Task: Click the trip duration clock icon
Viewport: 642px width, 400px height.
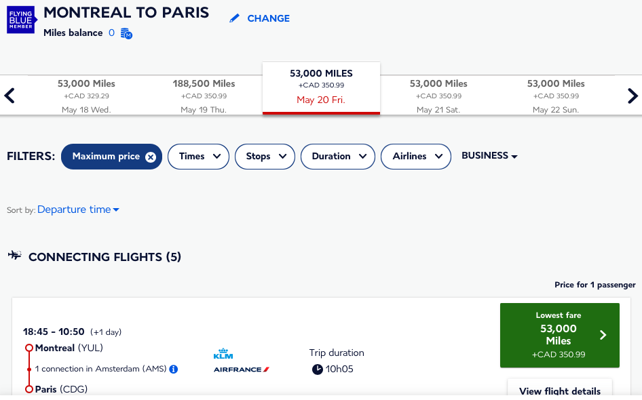Action: [318, 369]
